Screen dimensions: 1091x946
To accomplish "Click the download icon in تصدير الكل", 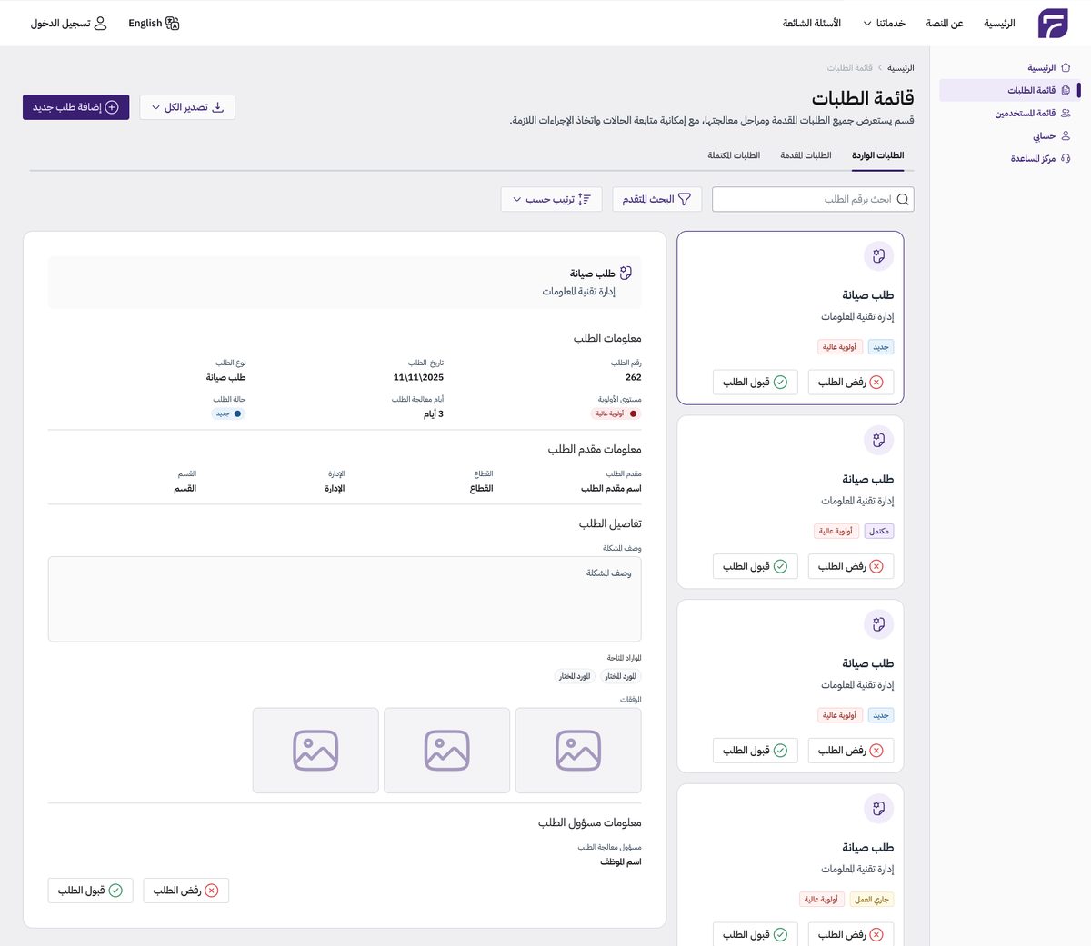I will coord(217,107).
